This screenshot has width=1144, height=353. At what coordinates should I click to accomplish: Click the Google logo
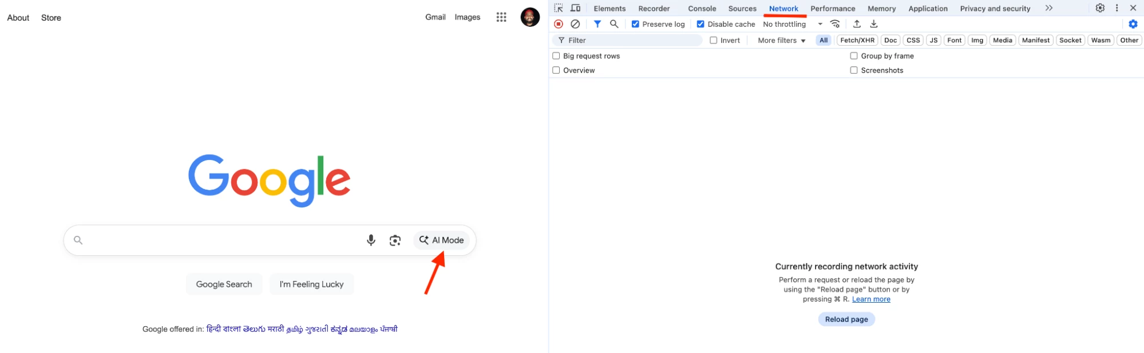point(269,180)
